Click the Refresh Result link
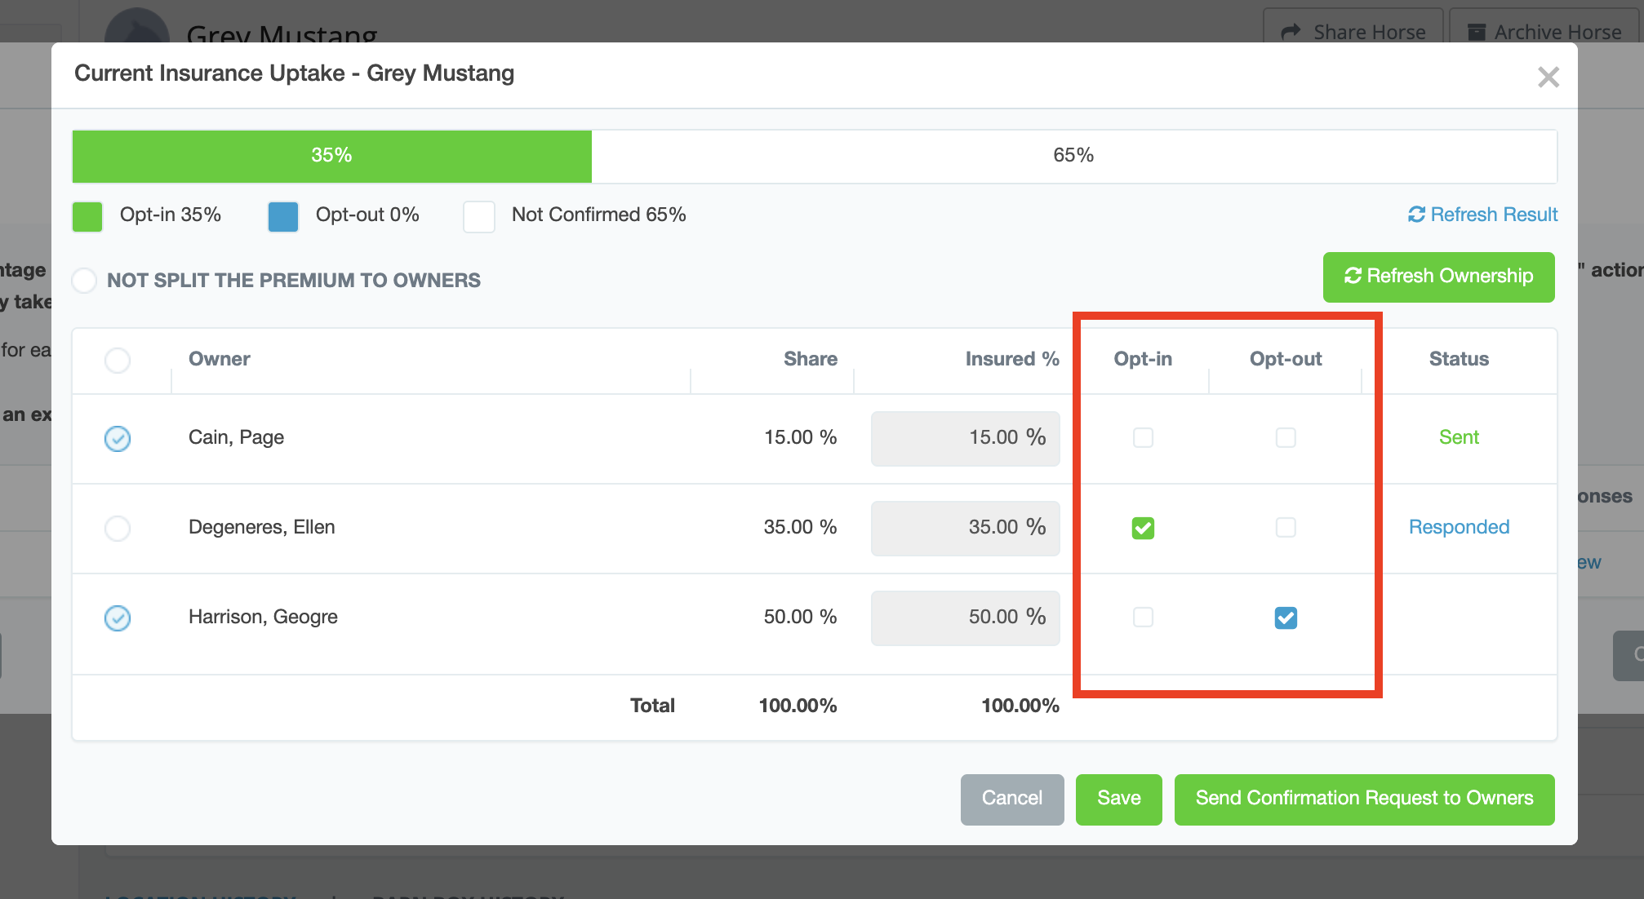1644x899 pixels. pyautogui.click(x=1482, y=215)
